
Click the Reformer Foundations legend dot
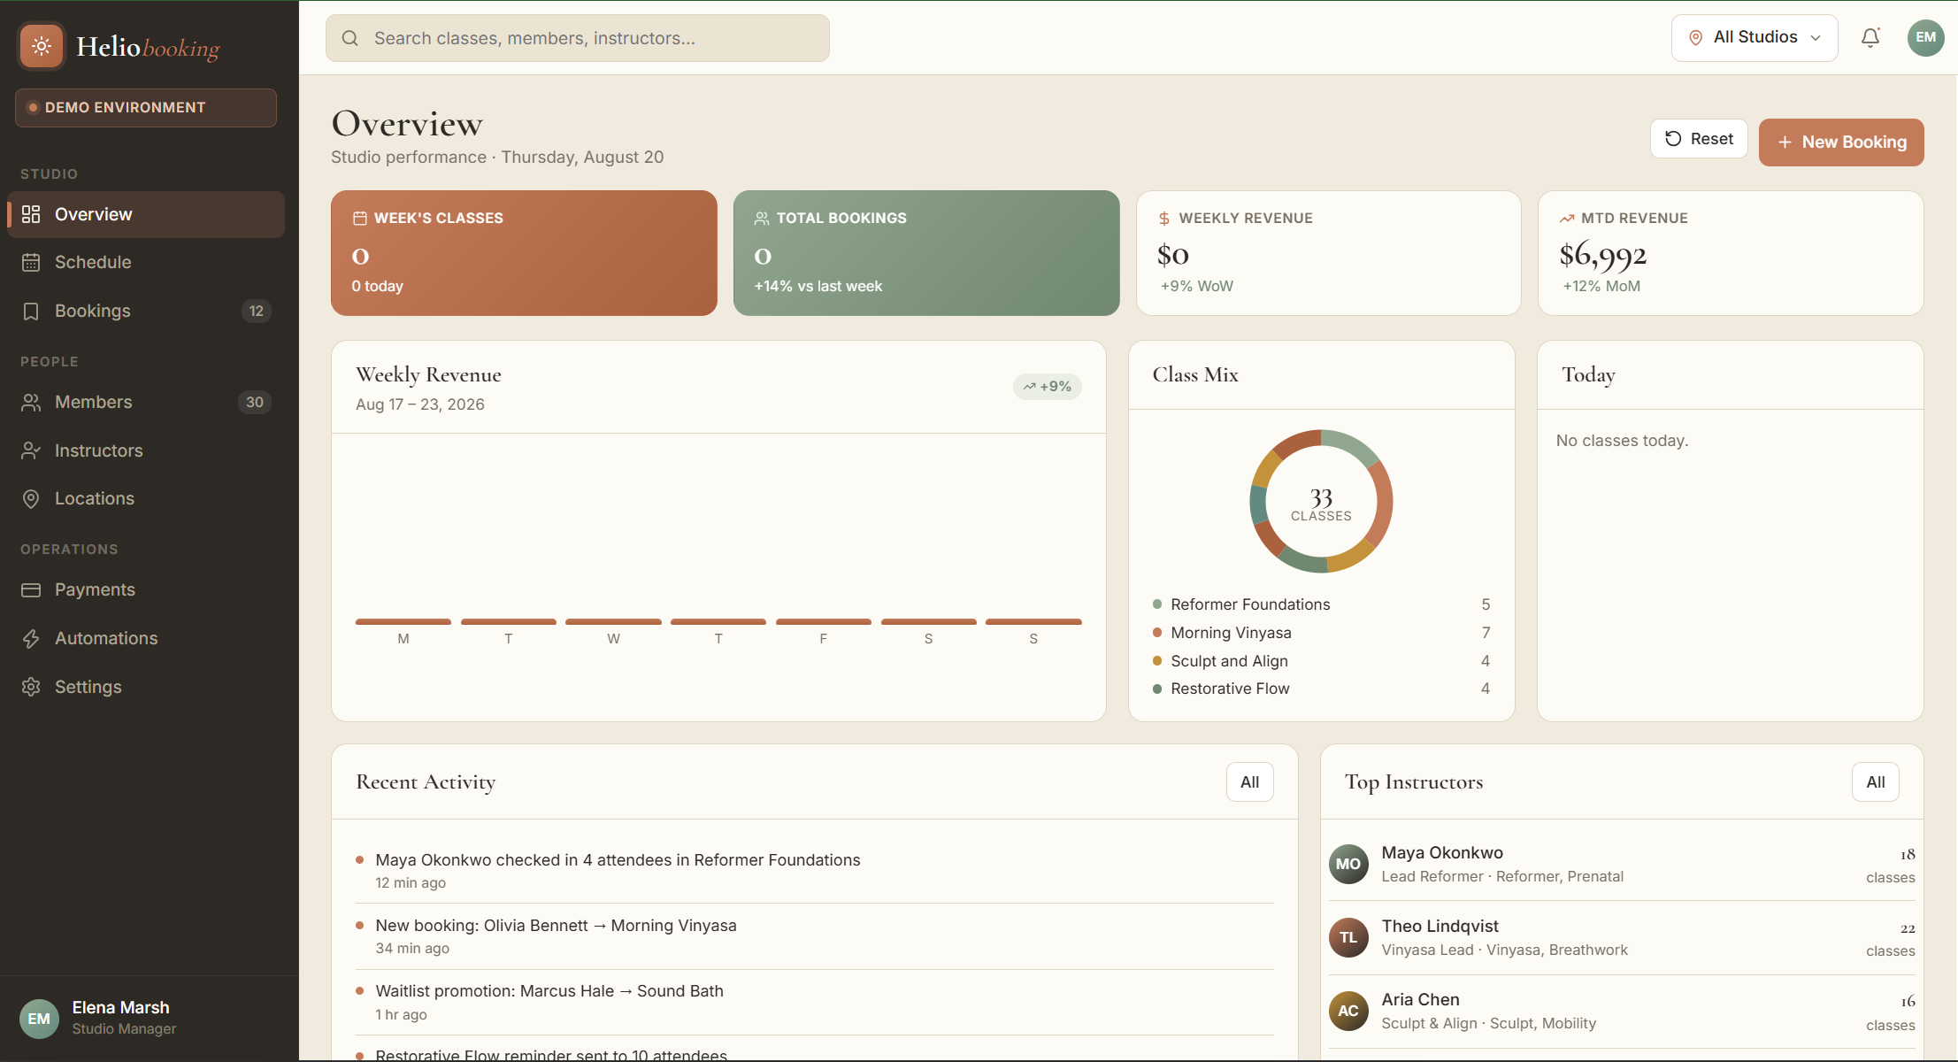click(1157, 604)
